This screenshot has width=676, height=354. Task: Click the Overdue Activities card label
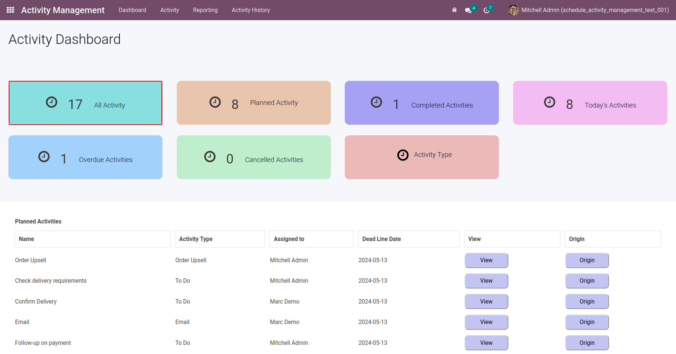[106, 160]
